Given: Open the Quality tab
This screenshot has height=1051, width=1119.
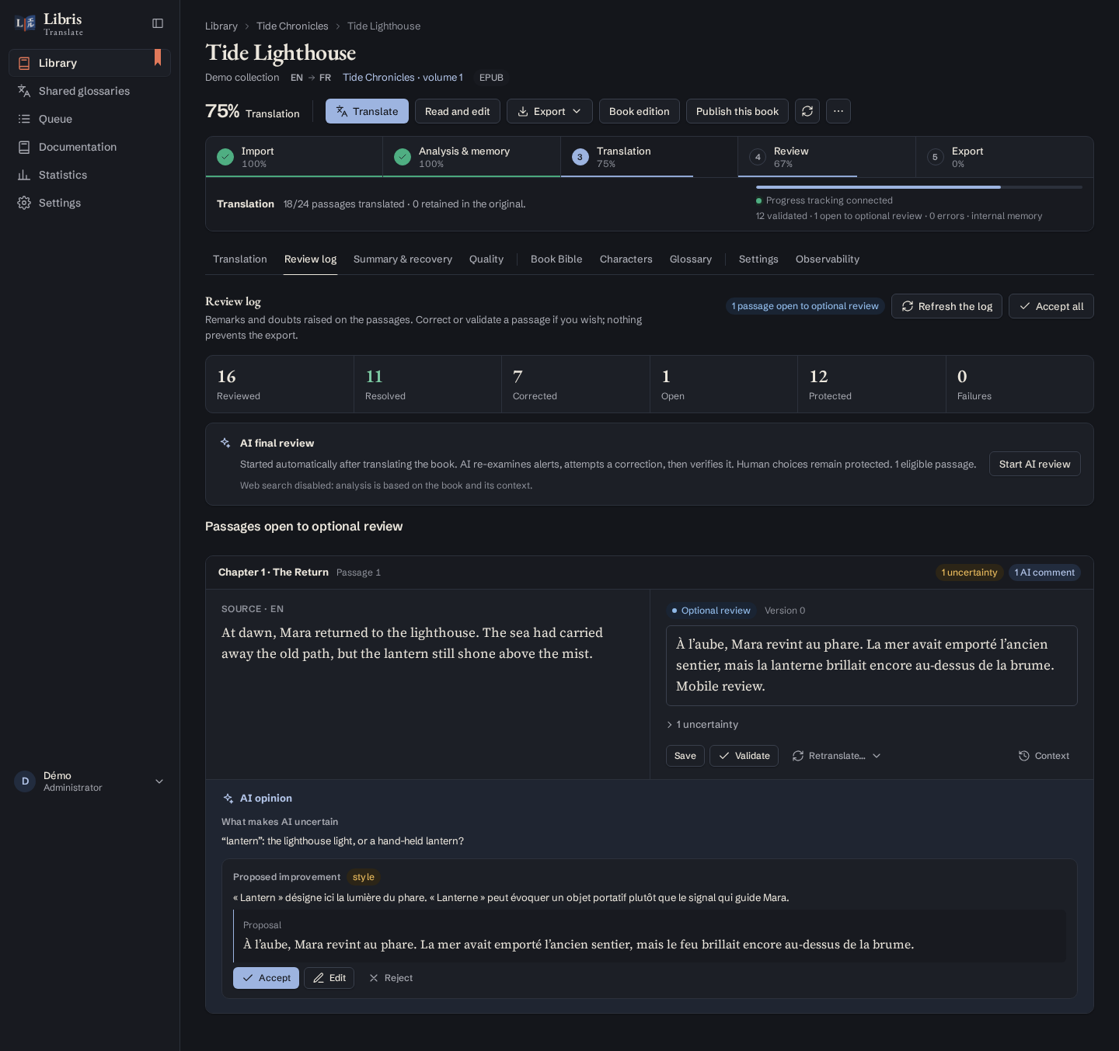Looking at the screenshot, I should [486, 259].
